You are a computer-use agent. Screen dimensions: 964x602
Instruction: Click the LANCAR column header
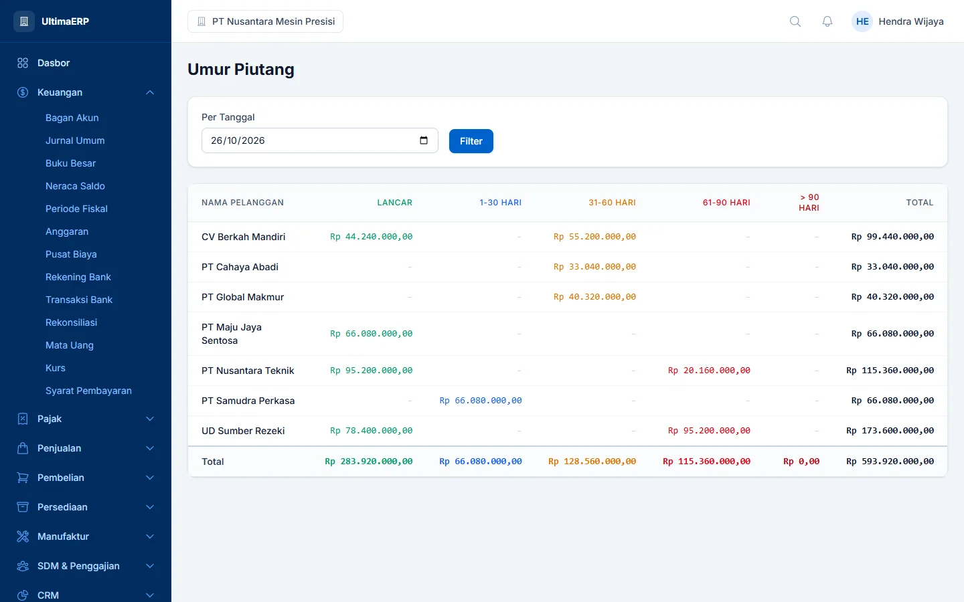(x=395, y=203)
